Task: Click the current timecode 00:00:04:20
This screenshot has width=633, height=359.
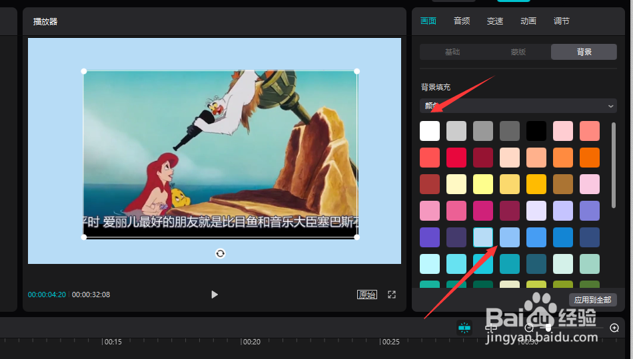Action: coord(47,295)
